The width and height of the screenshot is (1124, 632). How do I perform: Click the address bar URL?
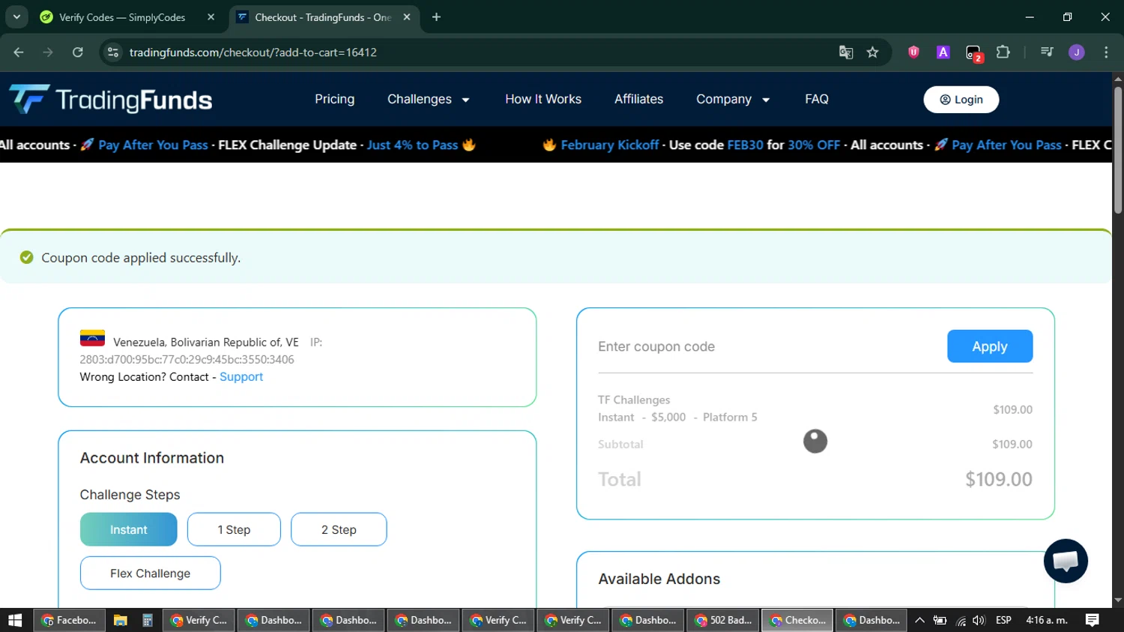tap(253, 52)
